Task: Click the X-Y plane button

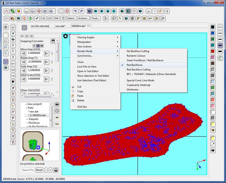Action: point(13,63)
